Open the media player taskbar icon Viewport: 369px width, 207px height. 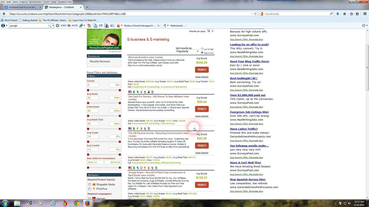[40, 203]
